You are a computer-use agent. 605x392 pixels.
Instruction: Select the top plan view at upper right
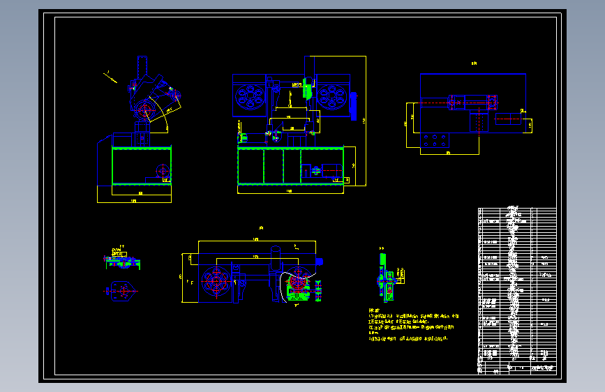coord(470,114)
